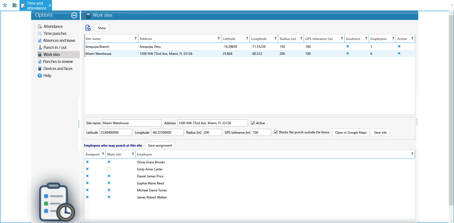Toggle the Active checkbox in site form

click(x=253, y=123)
